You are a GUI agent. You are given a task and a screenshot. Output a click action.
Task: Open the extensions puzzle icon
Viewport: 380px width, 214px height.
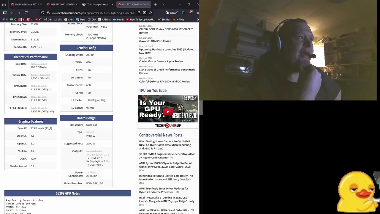pyautogui.click(x=183, y=13)
